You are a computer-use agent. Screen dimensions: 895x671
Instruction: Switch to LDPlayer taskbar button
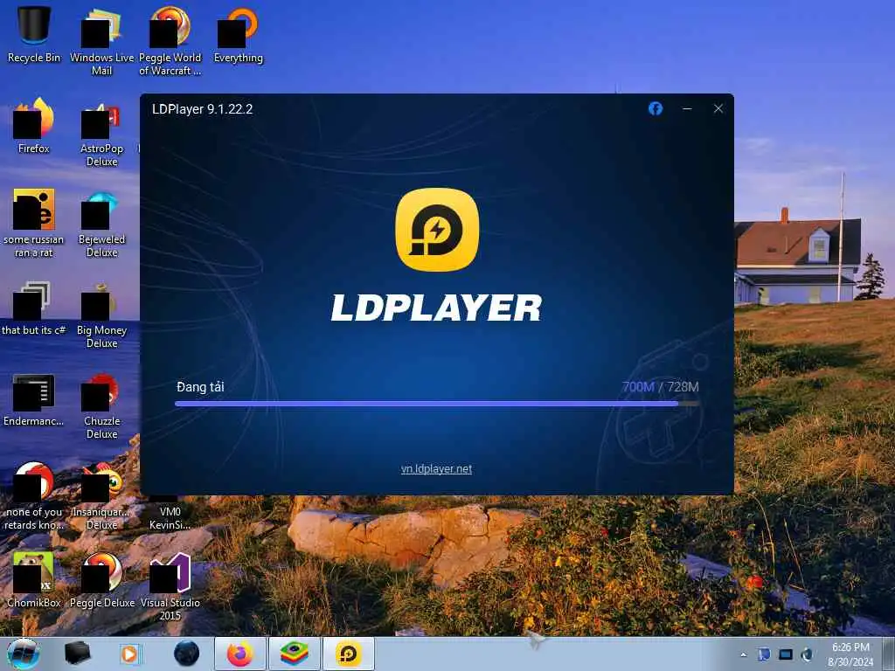pos(348,654)
